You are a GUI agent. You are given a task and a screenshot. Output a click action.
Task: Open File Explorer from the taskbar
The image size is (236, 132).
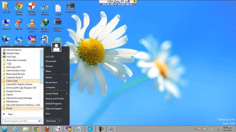[x=26, y=129]
